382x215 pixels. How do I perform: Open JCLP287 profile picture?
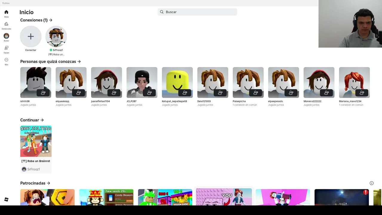[142, 82]
